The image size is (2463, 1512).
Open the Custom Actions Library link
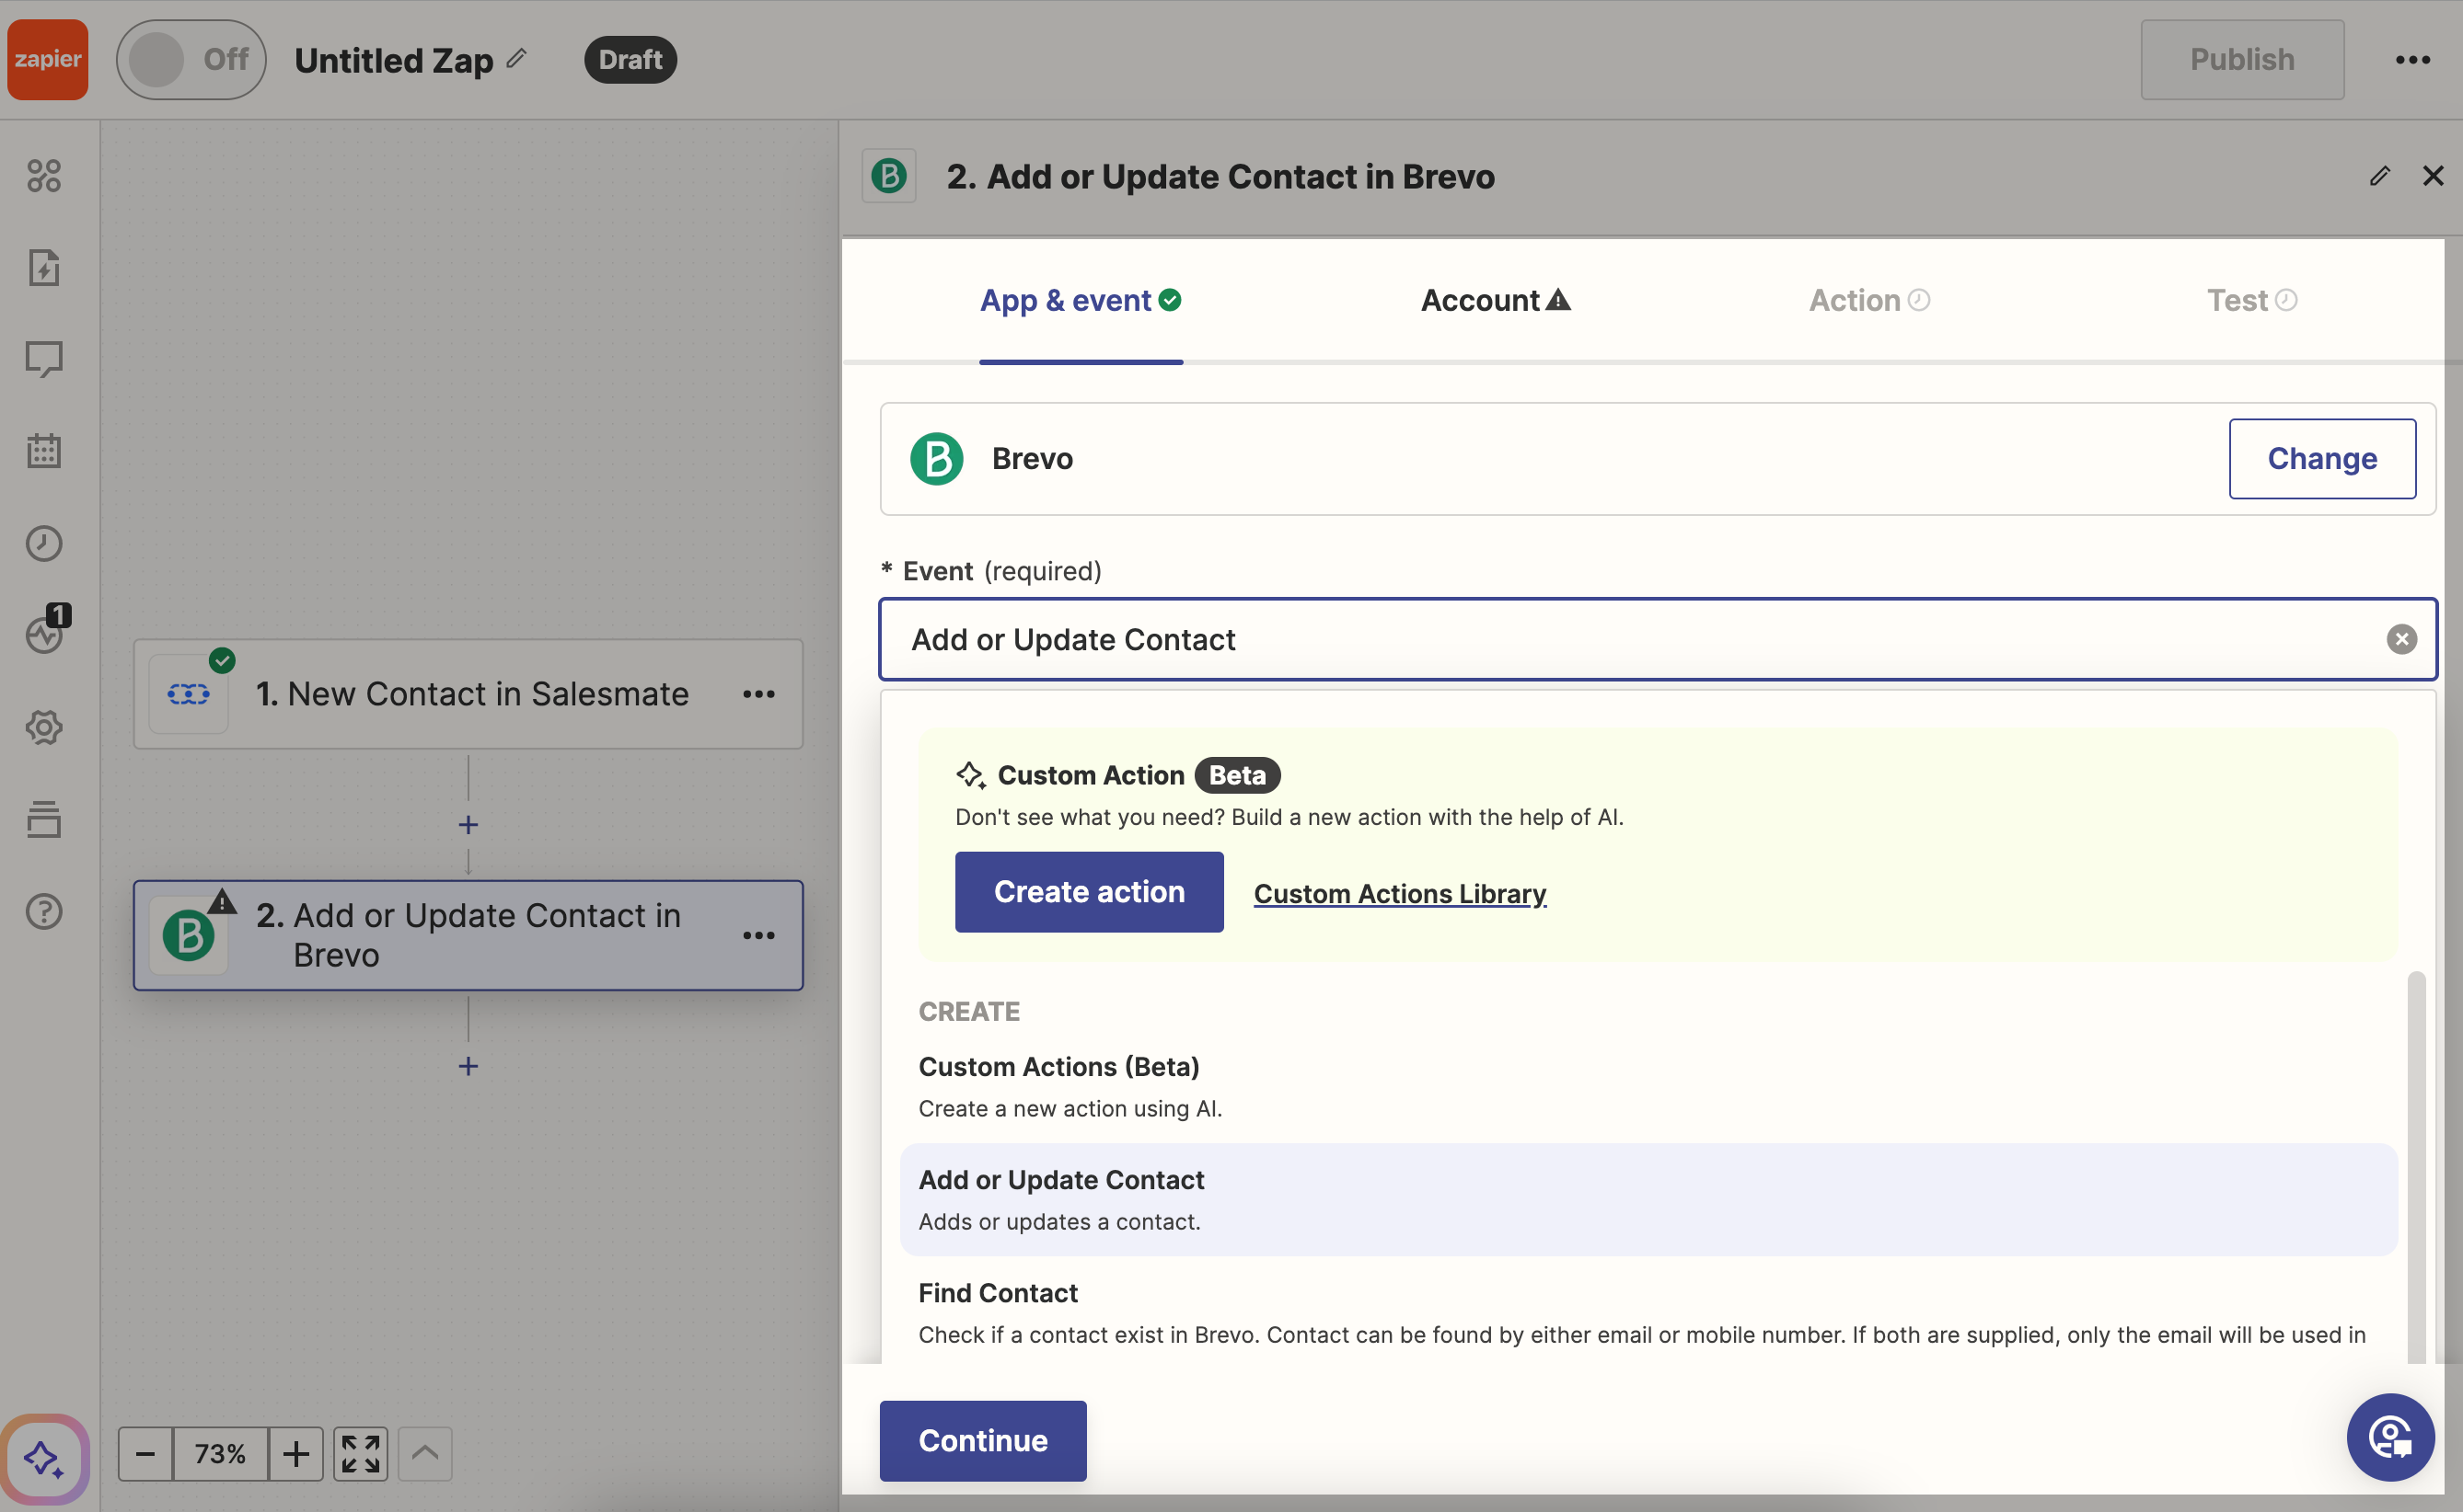pos(1399,893)
